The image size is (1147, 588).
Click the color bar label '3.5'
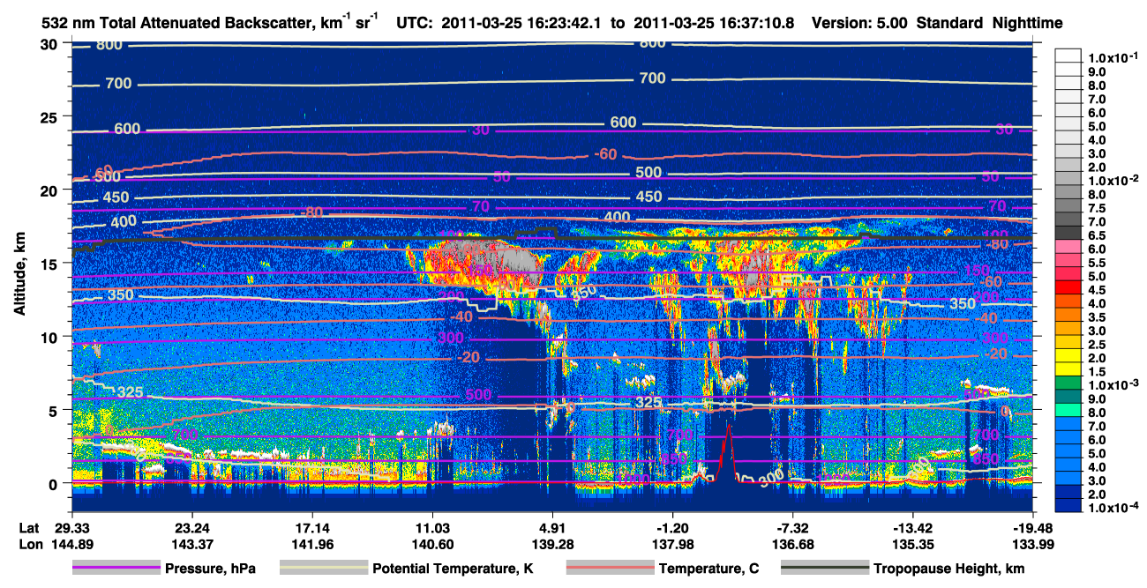(x=1095, y=317)
